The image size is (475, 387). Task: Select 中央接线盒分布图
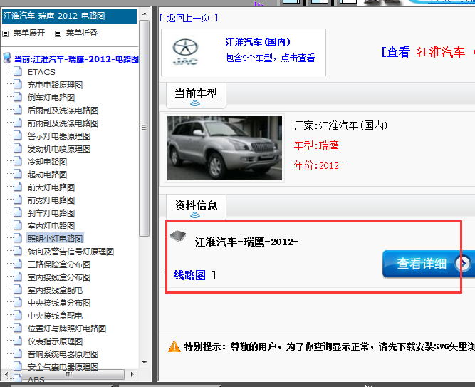coord(59,303)
